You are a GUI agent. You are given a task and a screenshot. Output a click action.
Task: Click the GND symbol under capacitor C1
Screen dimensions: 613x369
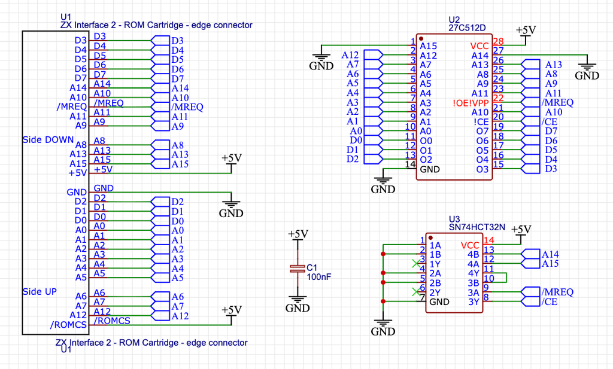[298, 304]
